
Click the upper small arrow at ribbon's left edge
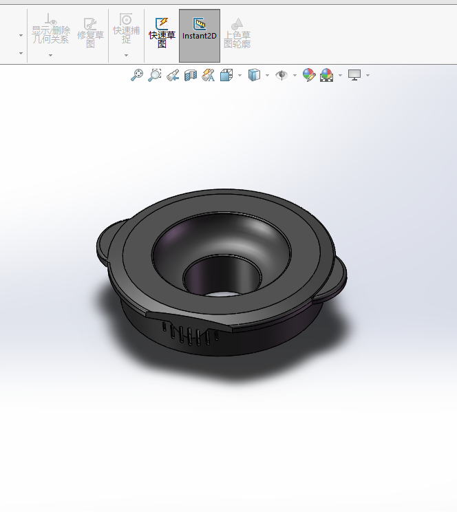[21, 35]
